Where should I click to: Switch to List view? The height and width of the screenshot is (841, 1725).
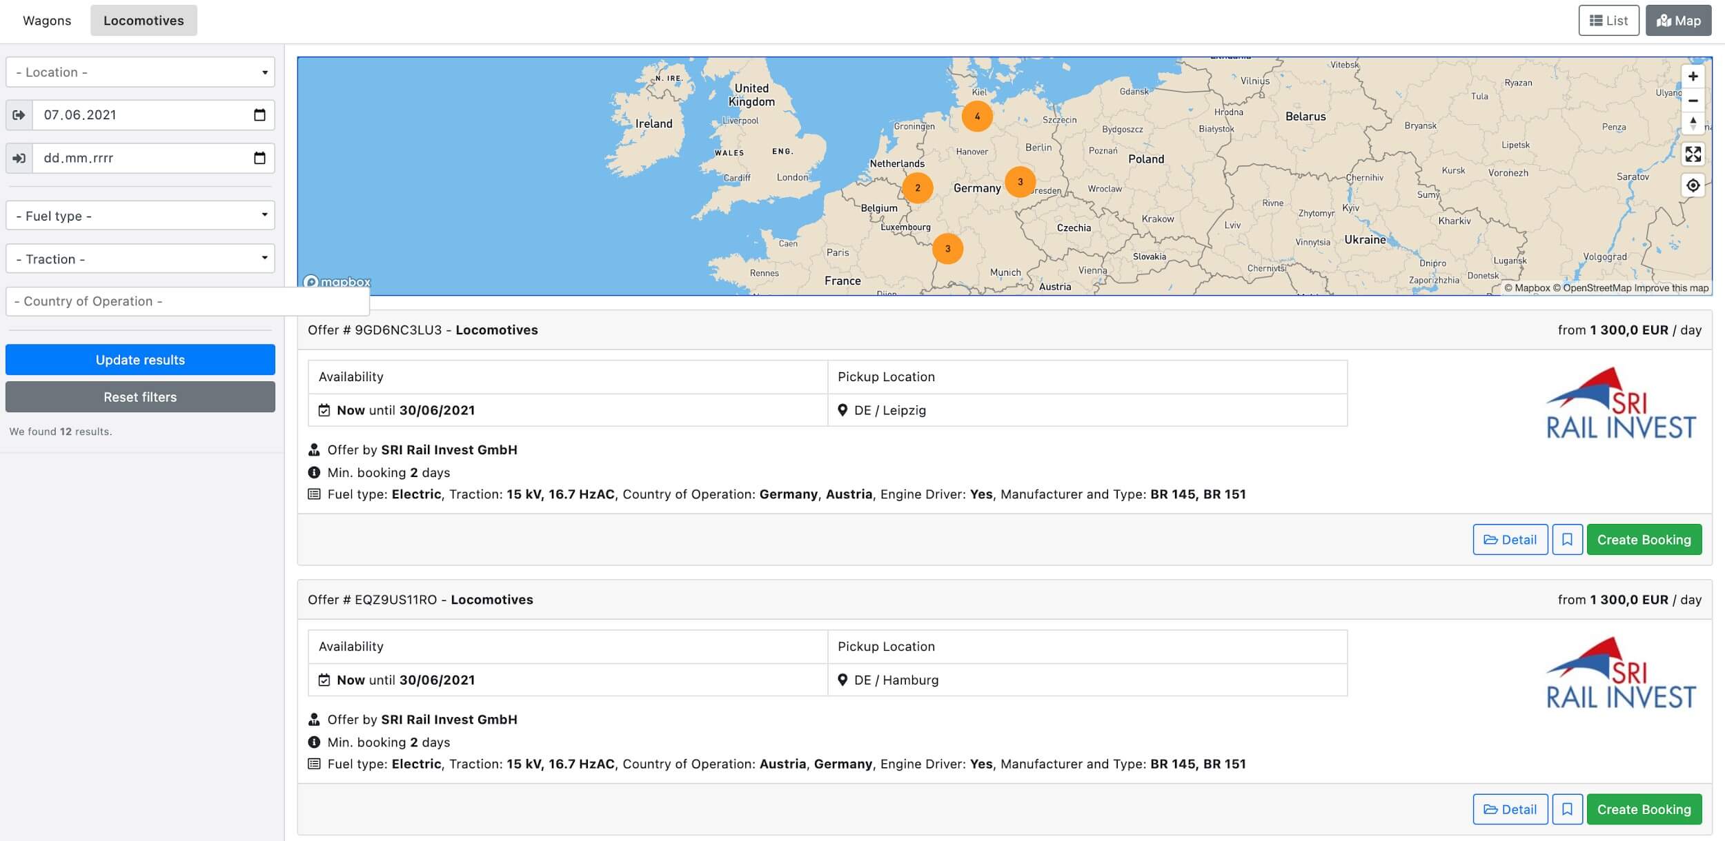click(1608, 21)
